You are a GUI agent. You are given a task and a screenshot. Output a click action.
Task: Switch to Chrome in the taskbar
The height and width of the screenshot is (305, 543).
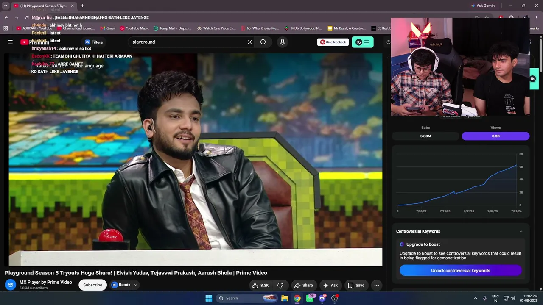(297, 298)
